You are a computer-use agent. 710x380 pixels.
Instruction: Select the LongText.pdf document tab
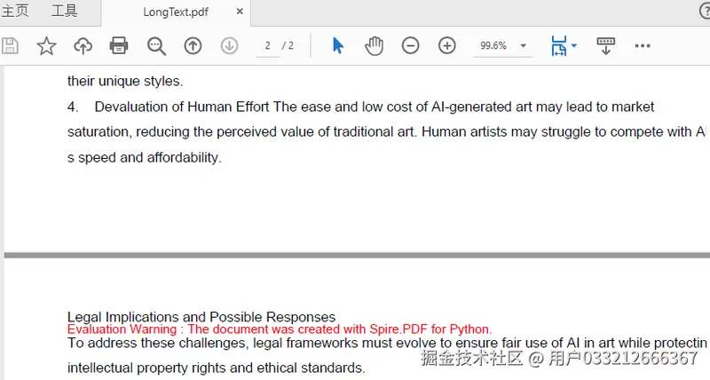pos(176,12)
